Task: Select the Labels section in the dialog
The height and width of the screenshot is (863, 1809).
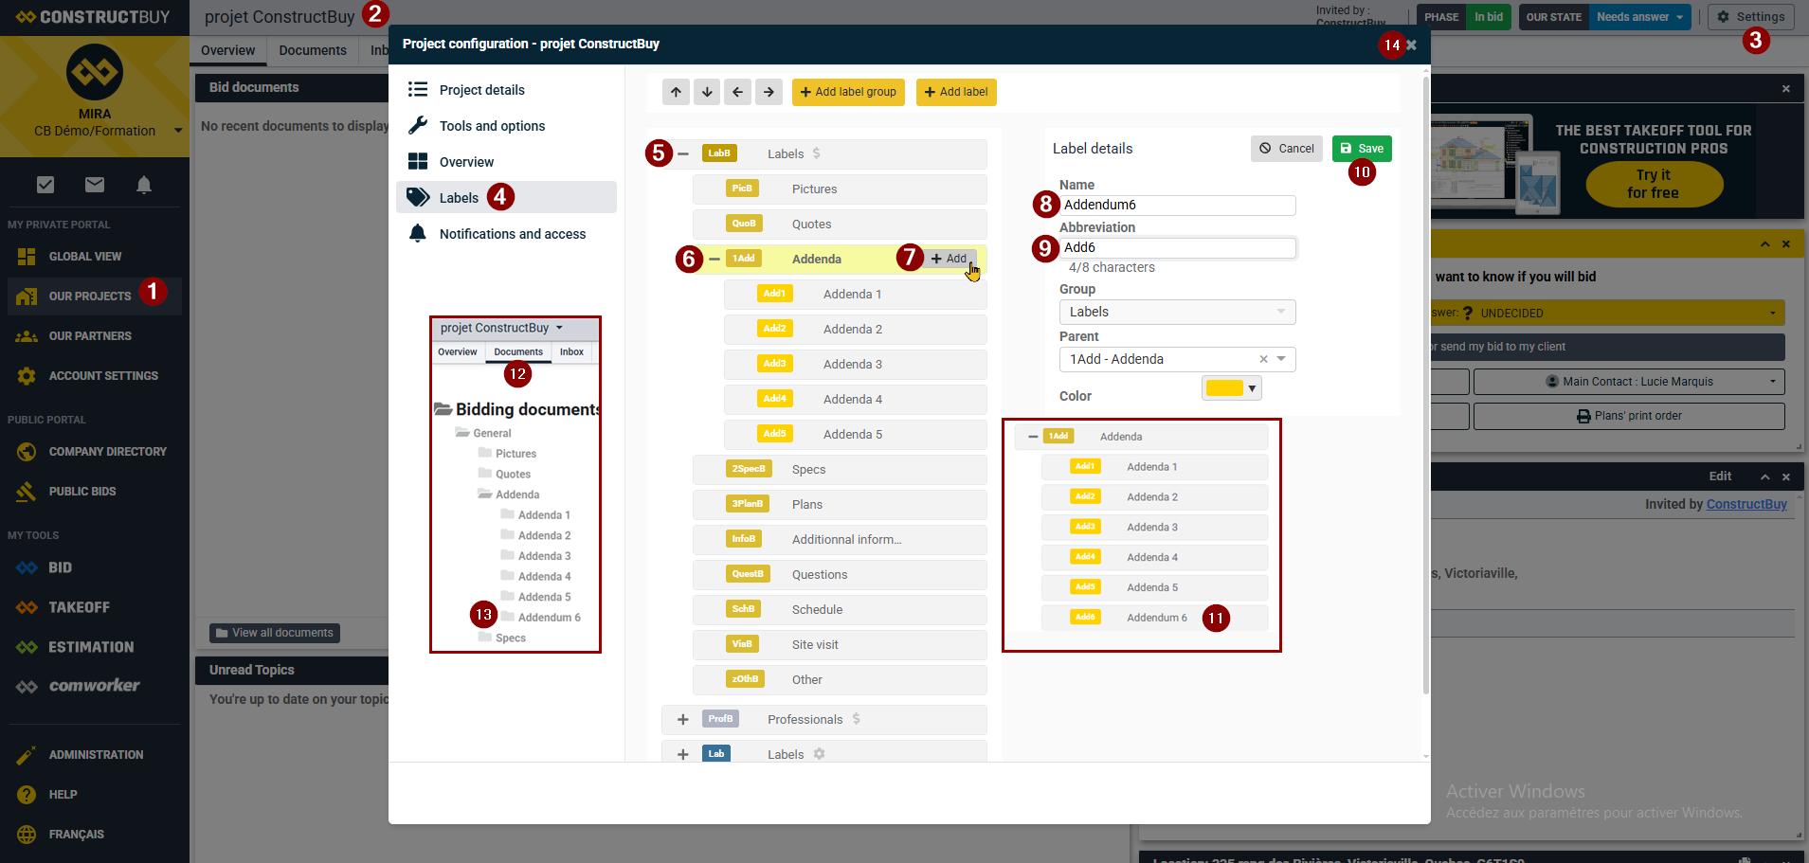Action: (506, 197)
